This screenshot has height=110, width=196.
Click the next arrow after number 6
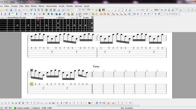click(178, 14)
